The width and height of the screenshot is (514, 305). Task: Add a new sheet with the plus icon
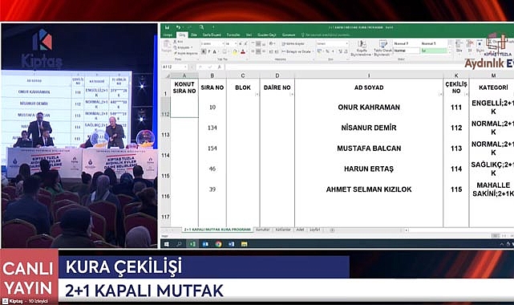pos(332,230)
